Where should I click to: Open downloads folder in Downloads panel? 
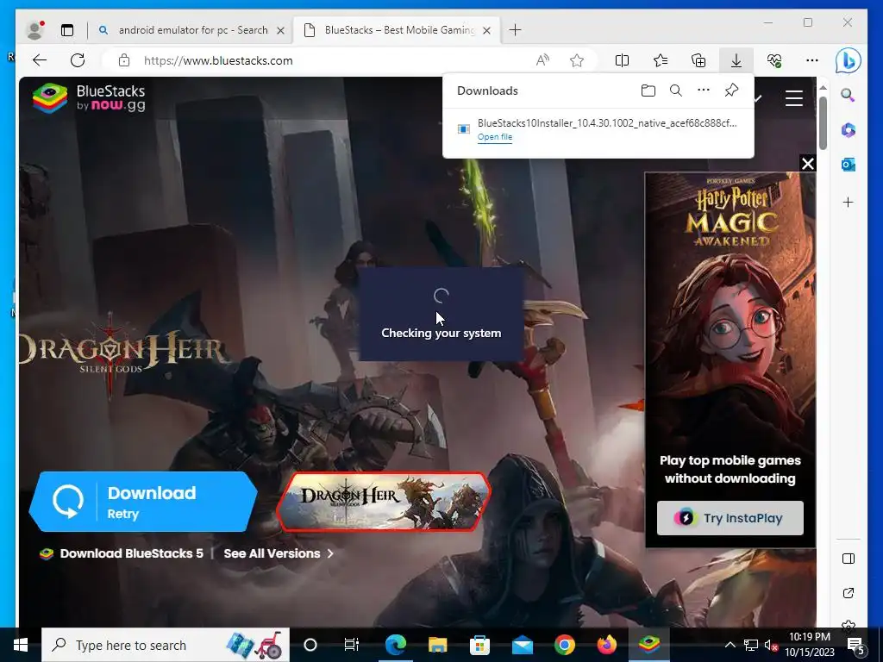(648, 91)
